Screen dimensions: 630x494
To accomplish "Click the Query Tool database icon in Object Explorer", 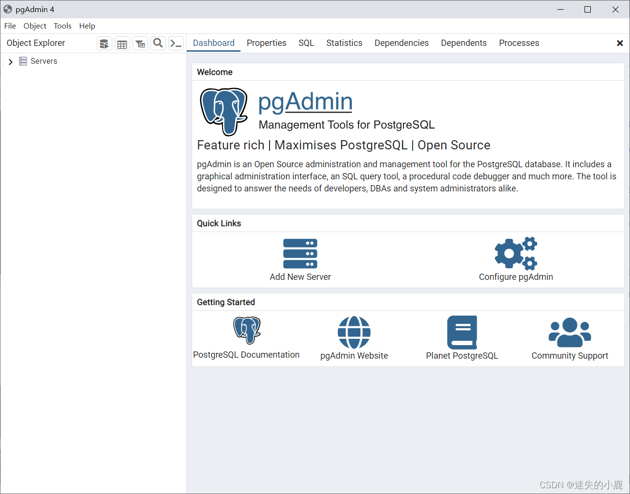I will coord(104,44).
